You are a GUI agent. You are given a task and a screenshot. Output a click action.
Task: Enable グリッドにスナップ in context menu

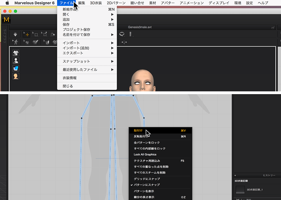(147, 179)
